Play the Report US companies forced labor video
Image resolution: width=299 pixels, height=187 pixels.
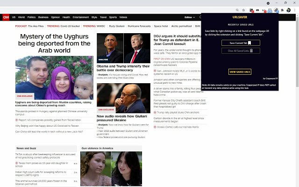tap(17, 120)
